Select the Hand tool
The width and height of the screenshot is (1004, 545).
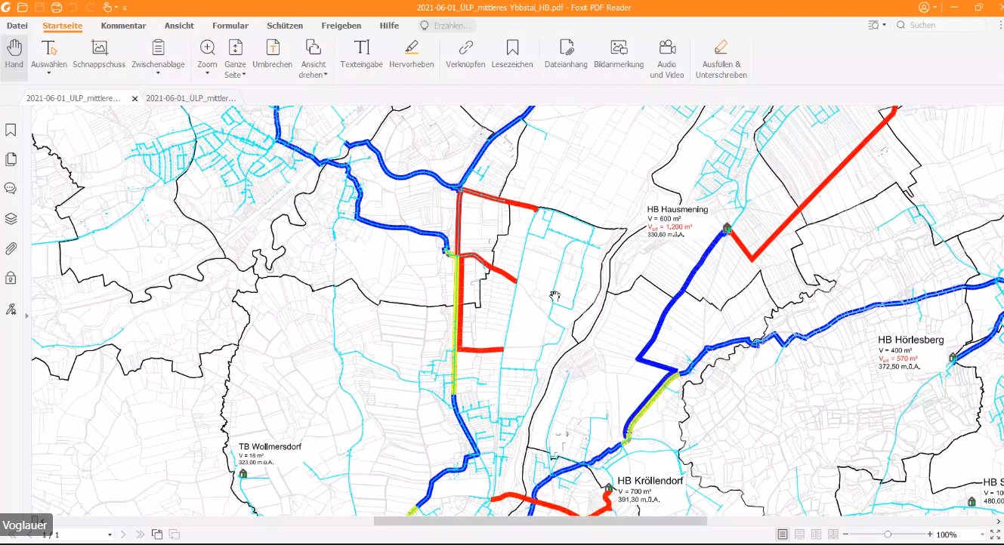coord(14,55)
